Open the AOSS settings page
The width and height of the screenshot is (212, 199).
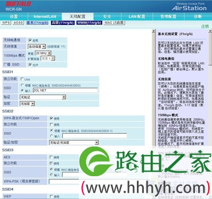[18, 23]
